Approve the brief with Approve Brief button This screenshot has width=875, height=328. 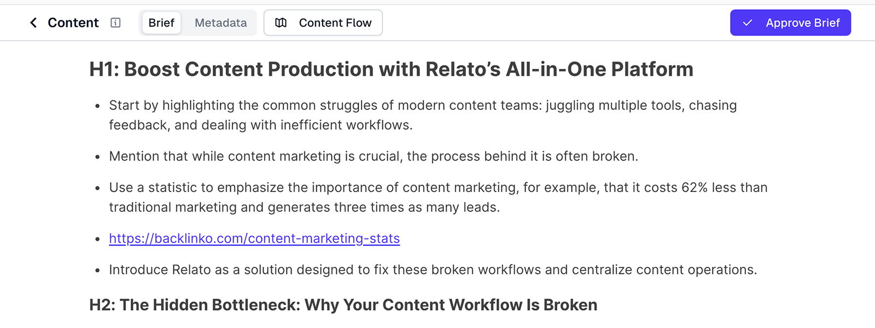802,23
